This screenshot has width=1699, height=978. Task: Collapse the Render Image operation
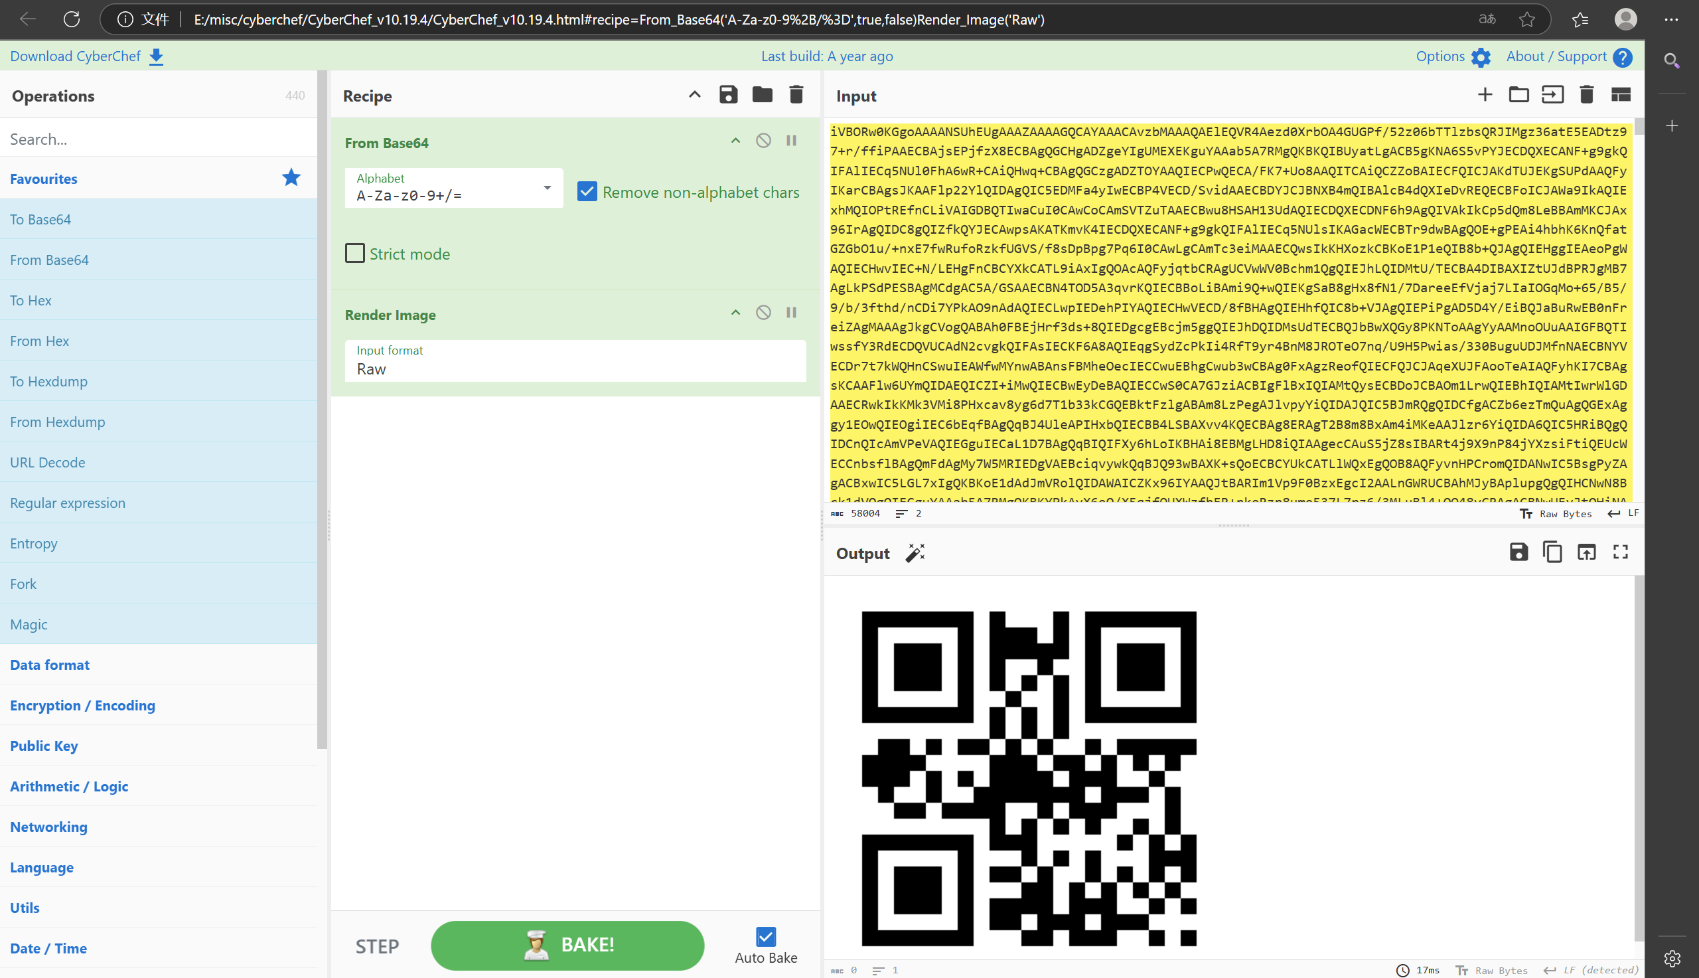point(736,312)
